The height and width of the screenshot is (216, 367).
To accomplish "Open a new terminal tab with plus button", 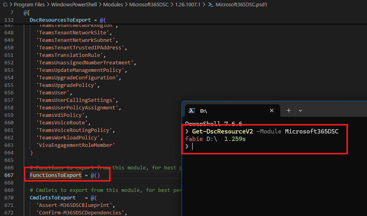I will (289, 111).
